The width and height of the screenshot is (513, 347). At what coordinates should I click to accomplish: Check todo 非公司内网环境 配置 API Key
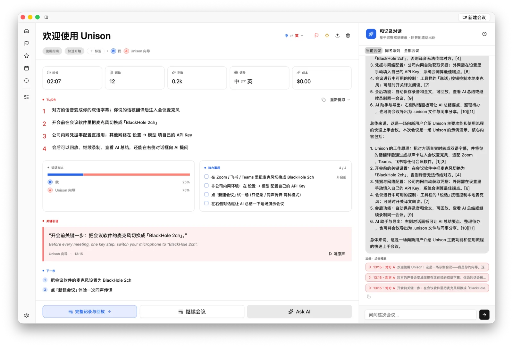tap(206, 185)
